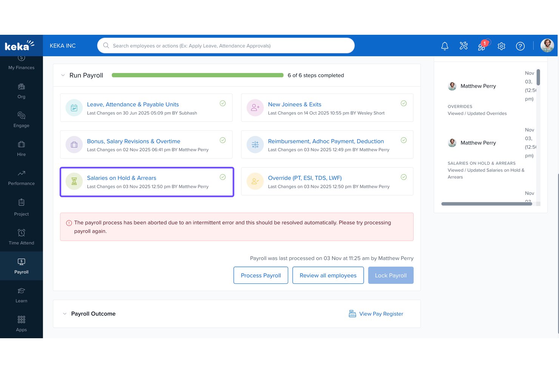Click activity panel horizontal scrollbar
The width and height of the screenshot is (559, 373).
[486, 204]
